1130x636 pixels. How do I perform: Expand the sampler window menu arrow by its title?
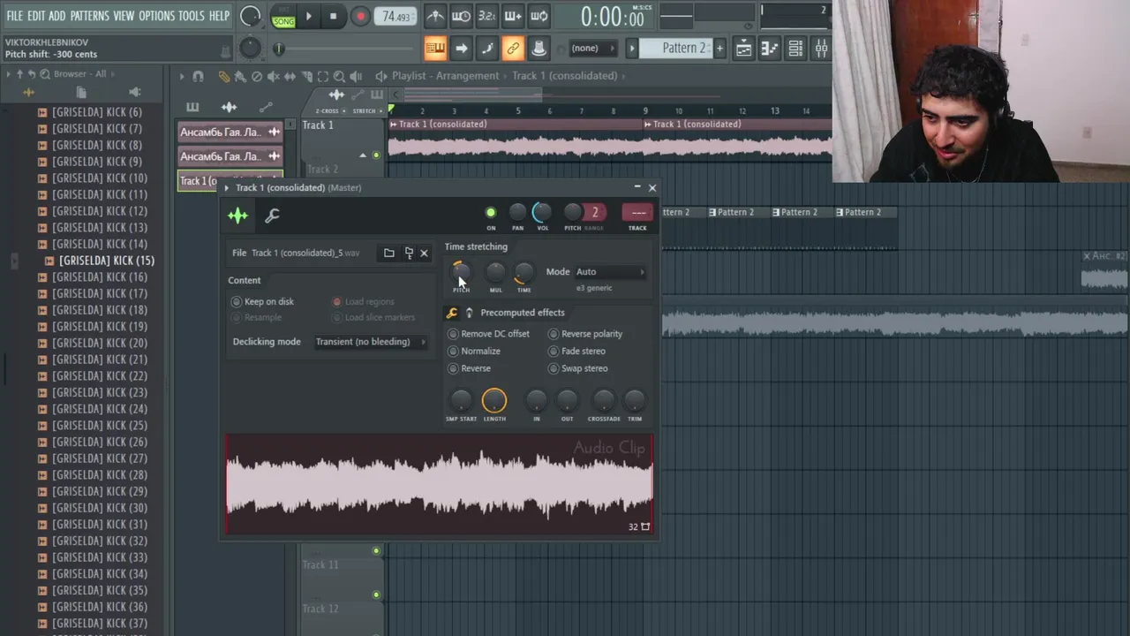tap(227, 188)
